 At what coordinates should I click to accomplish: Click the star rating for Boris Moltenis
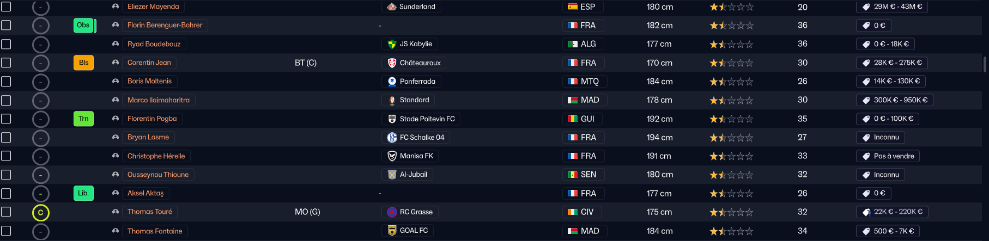pyautogui.click(x=731, y=82)
